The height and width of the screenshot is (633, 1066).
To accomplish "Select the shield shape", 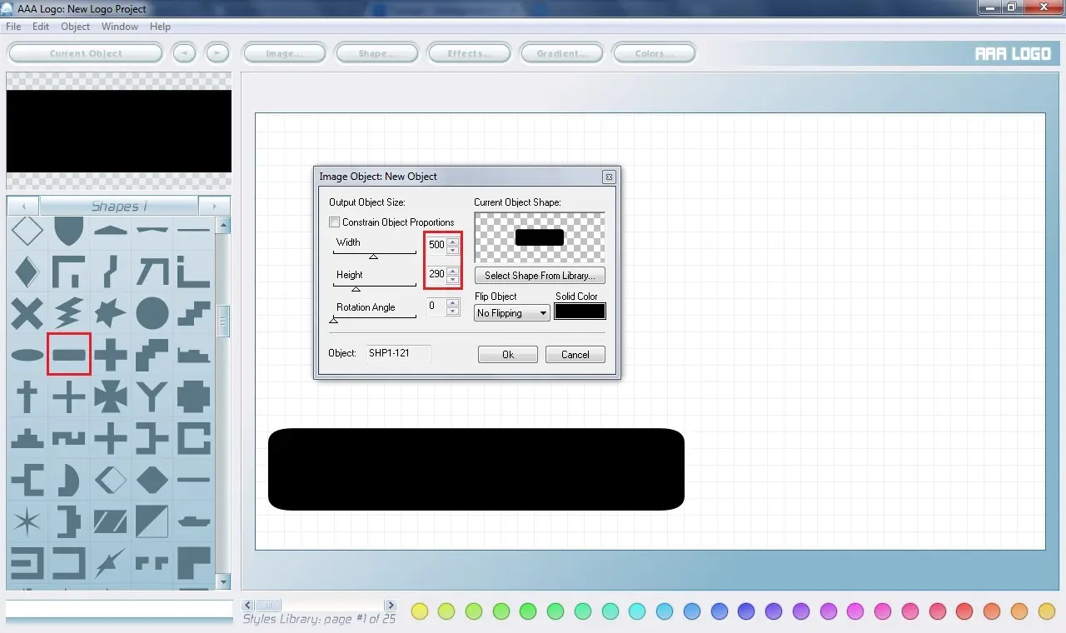I will point(69,230).
